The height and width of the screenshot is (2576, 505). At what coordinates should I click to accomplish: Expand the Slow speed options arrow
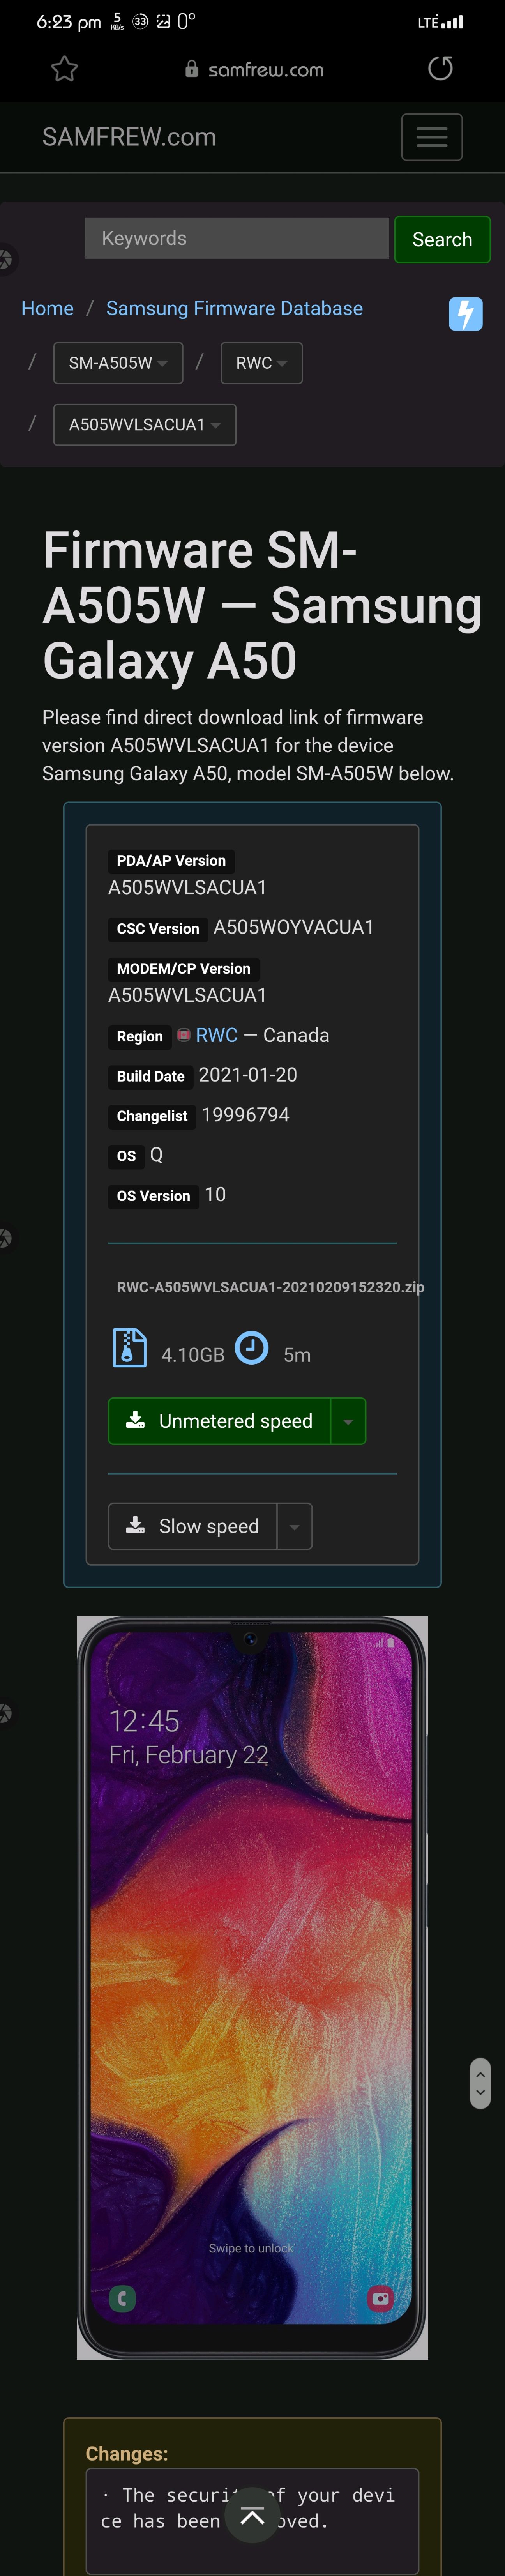tap(294, 1526)
